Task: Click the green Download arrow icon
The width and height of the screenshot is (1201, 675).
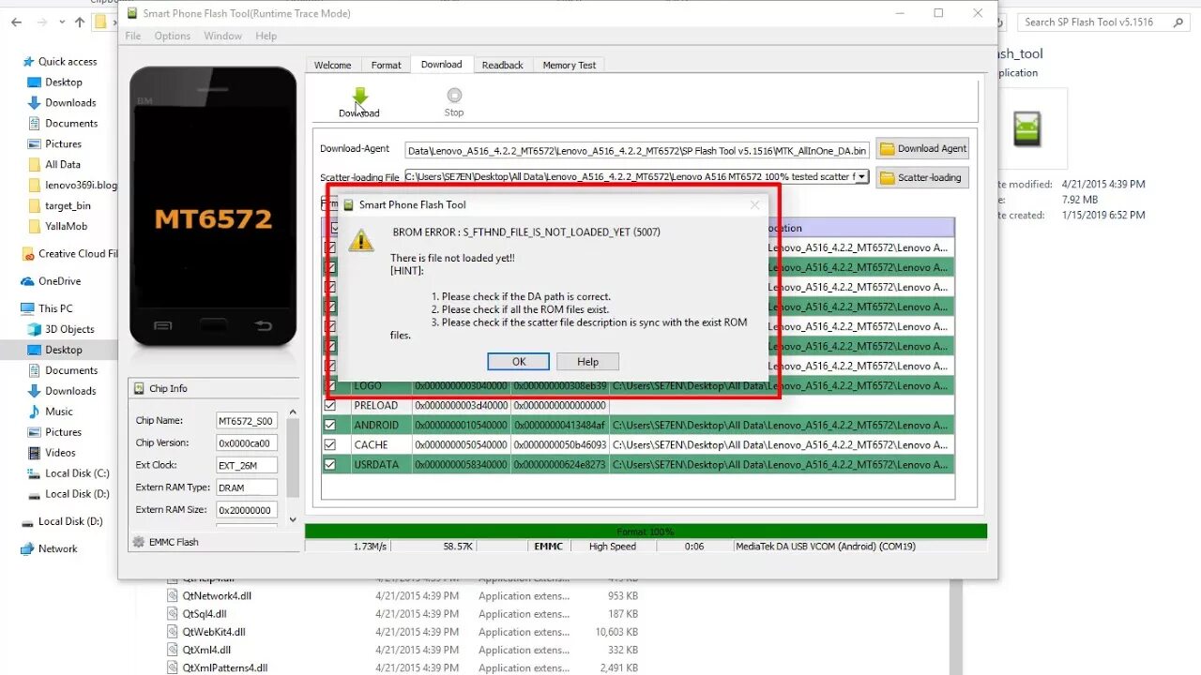Action: pyautogui.click(x=360, y=96)
